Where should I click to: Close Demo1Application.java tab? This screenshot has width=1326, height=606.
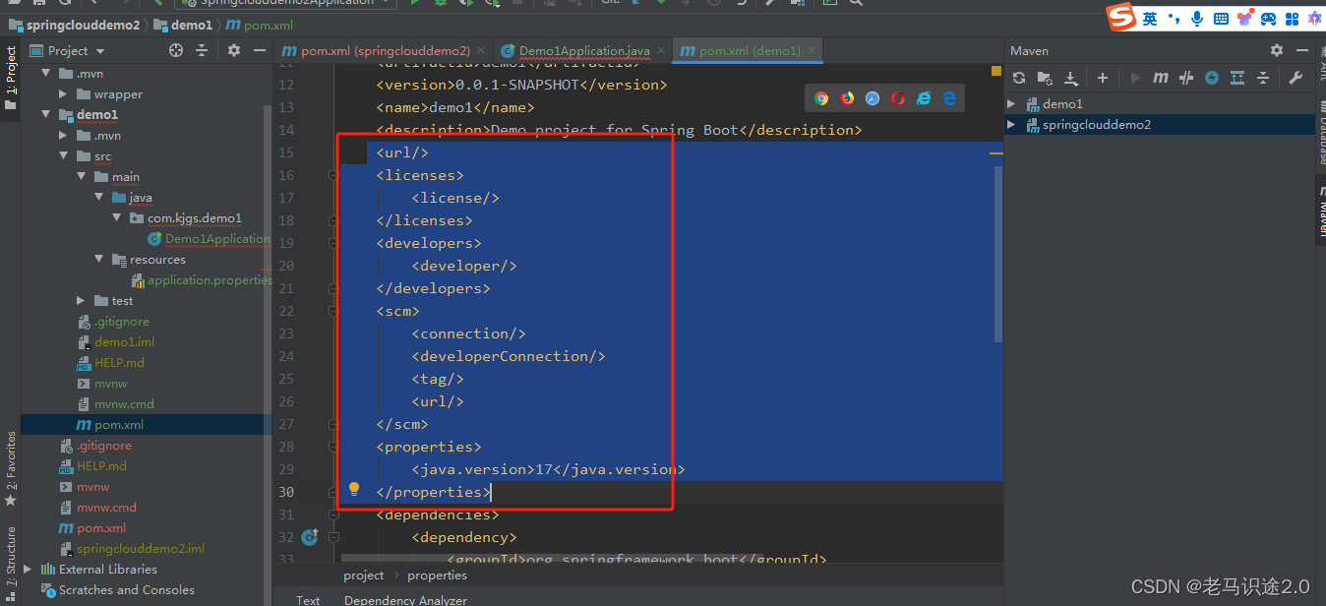tap(660, 51)
